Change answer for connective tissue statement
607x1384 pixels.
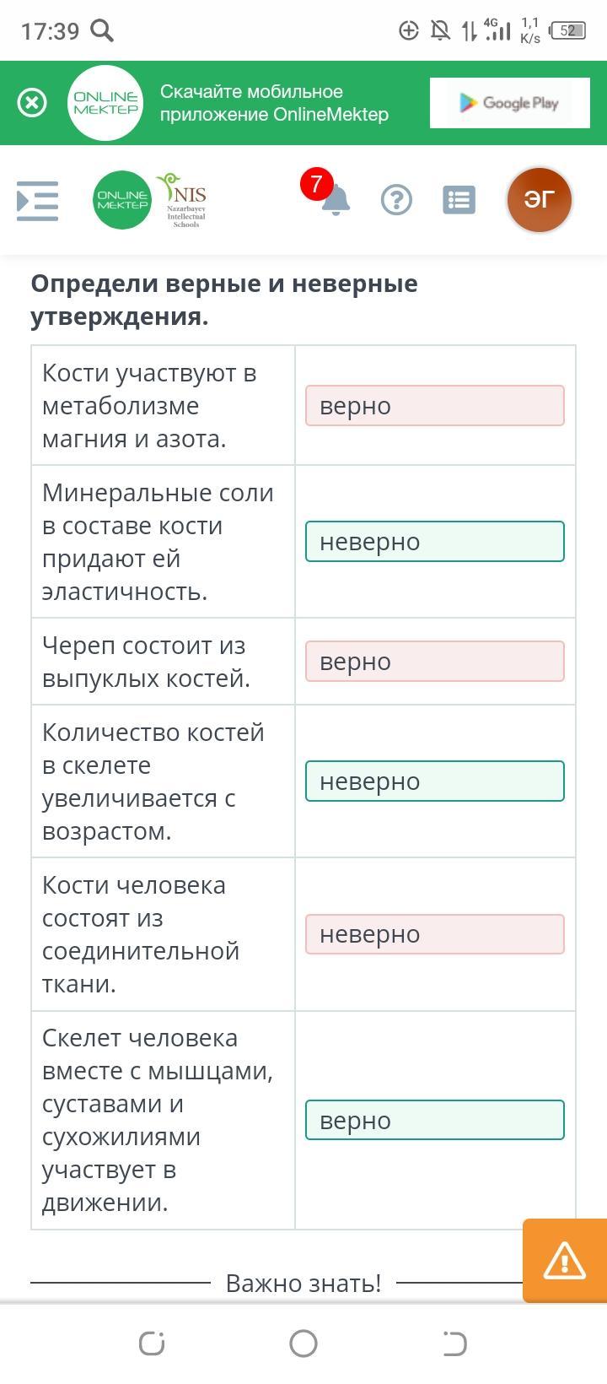pos(435,934)
